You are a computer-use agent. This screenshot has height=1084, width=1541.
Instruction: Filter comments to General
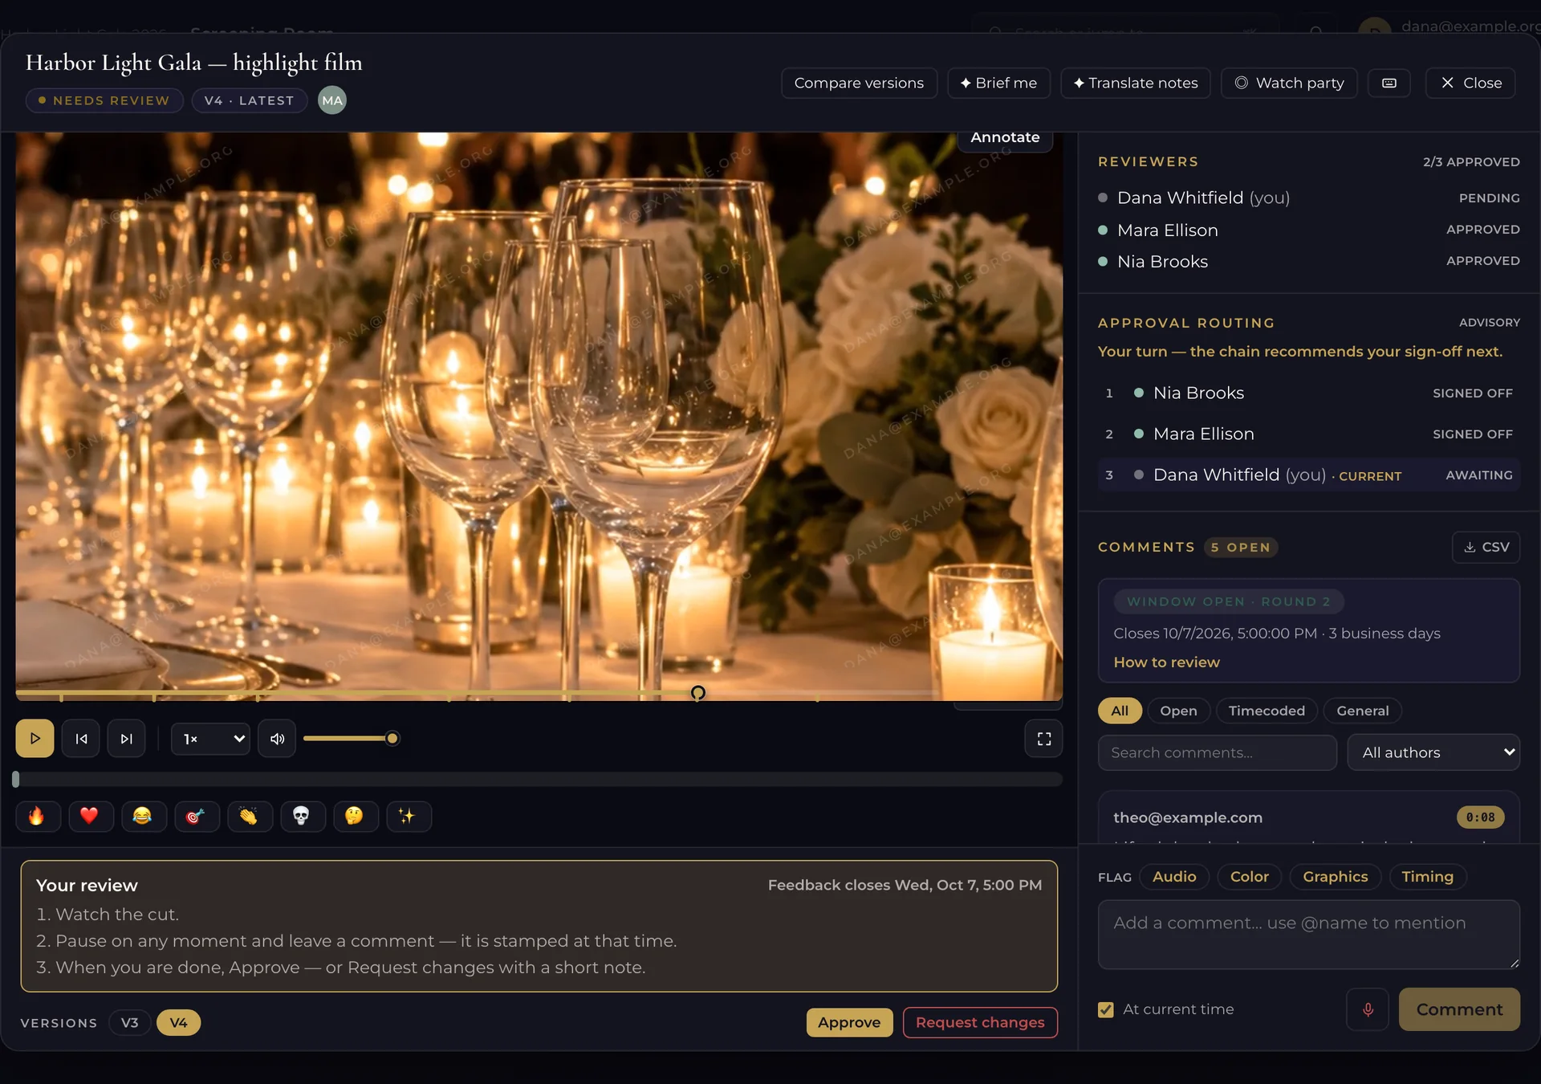[x=1362, y=711]
